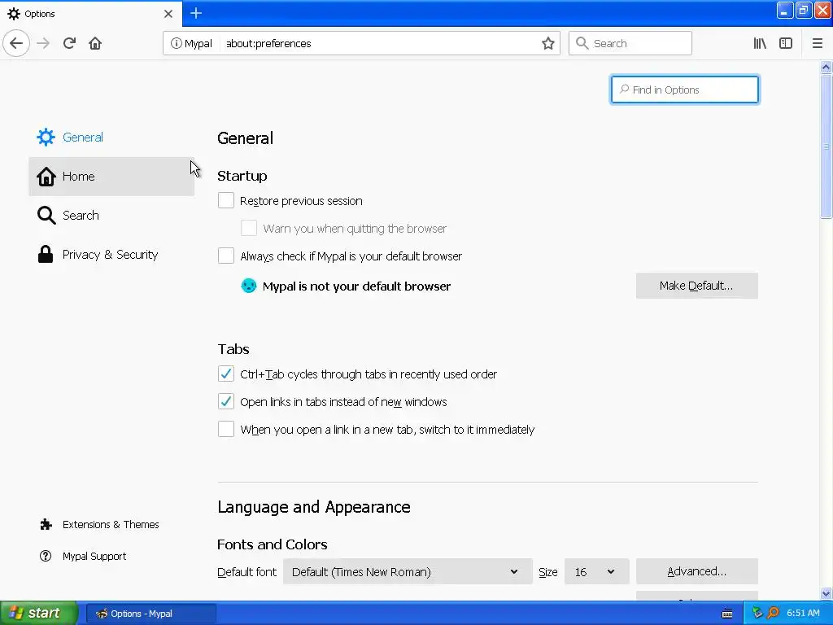Click the scrollbar up arrow

click(x=826, y=67)
